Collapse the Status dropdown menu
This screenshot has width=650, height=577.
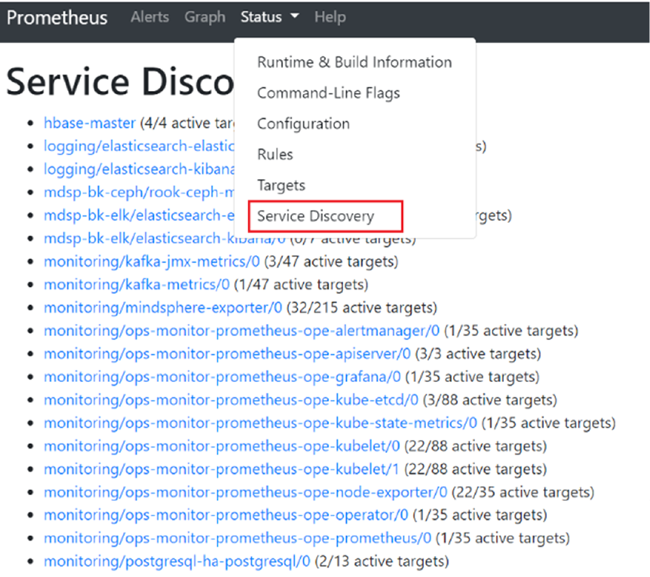(269, 17)
